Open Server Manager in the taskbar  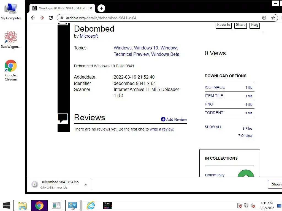(56, 206)
